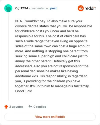Click the "0 replies" count
This screenshot has width=100, height=125.
click(40, 107)
